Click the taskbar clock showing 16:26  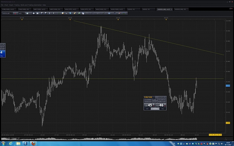228,144
